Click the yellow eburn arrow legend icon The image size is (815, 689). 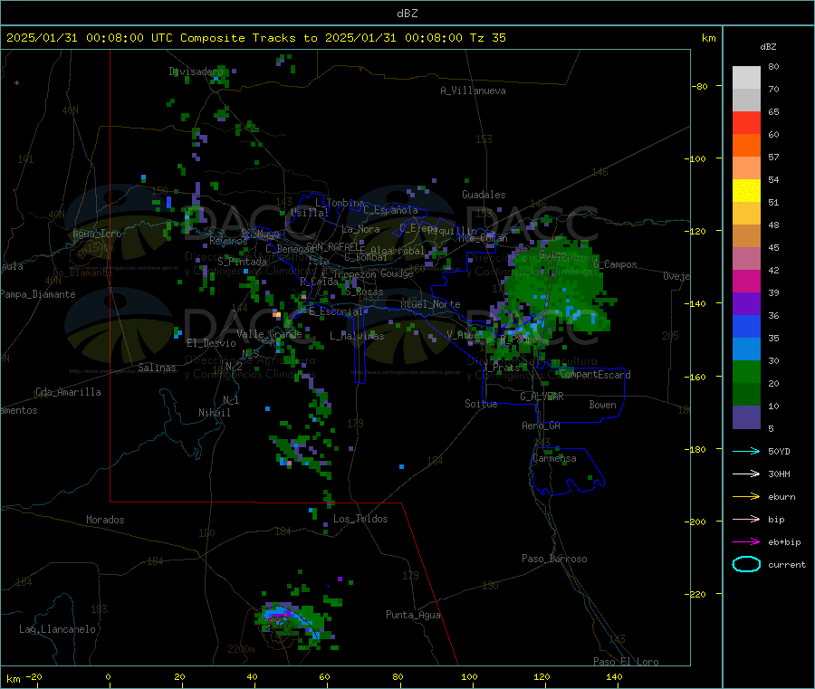click(746, 496)
